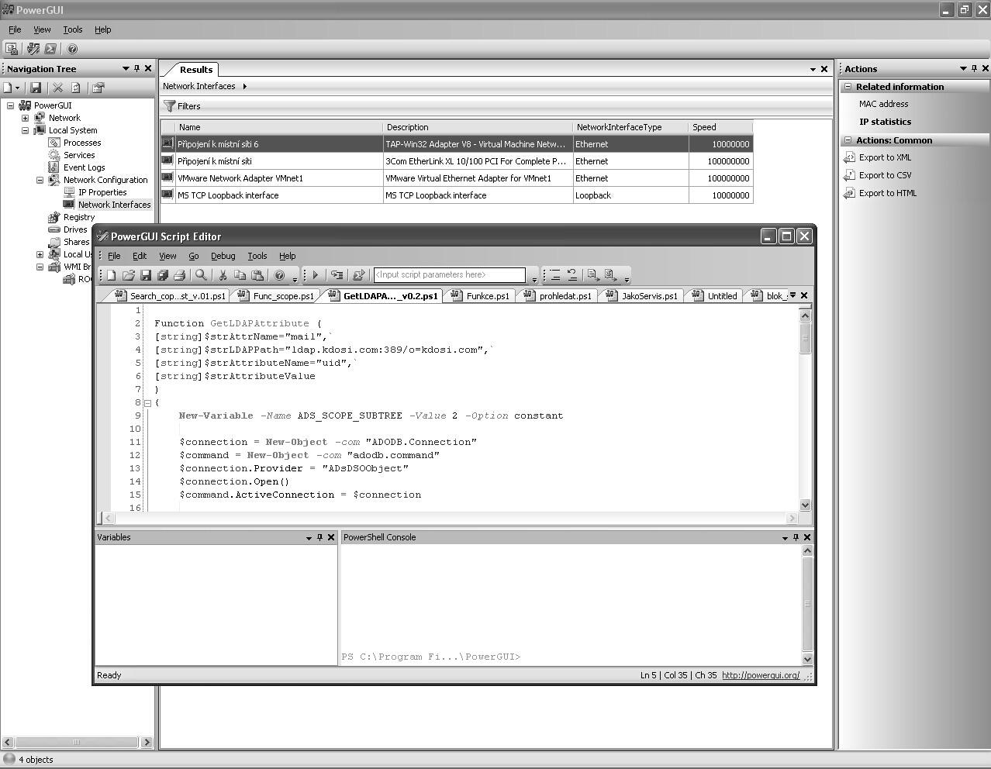
Task: Click undo-style arrow icon in Script Editor toolbar
Action: (572, 274)
